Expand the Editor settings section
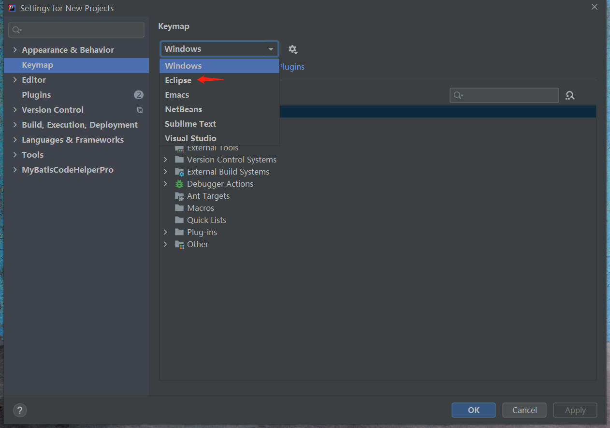 point(15,80)
